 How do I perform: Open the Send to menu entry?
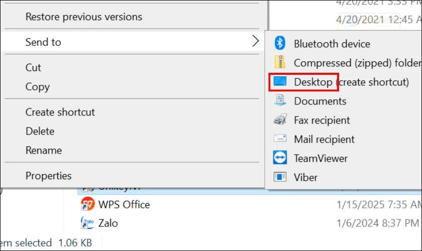pos(132,42)
